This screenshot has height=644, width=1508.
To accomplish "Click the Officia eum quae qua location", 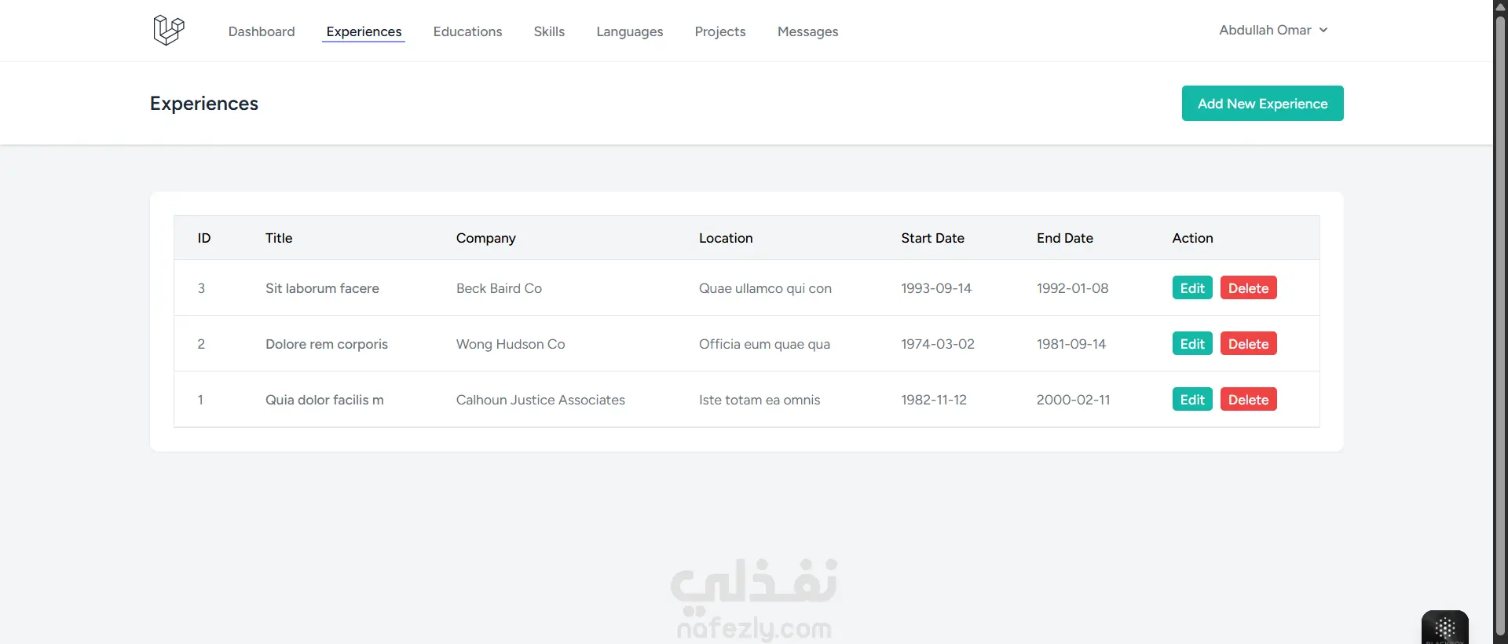I will (x=764, y=344).
